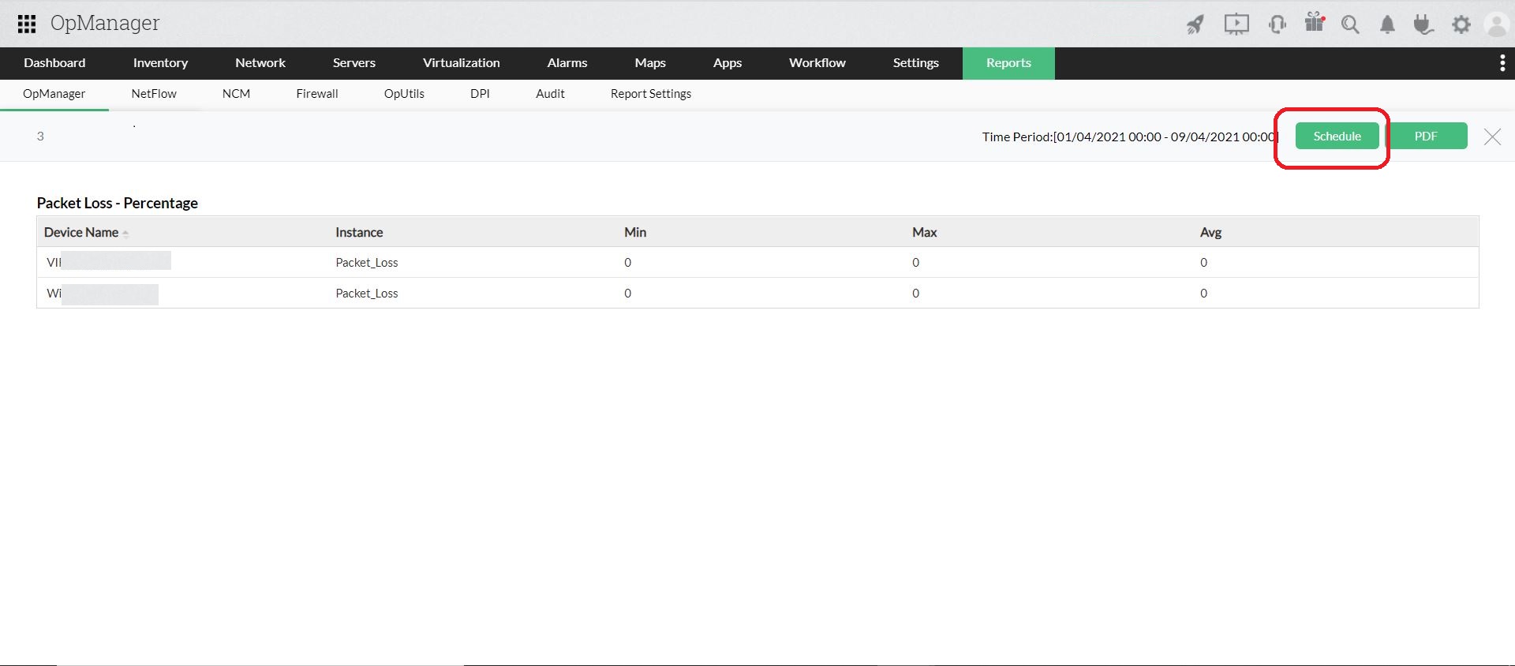Viewport: 1515px width, 666px height.
Task: Click the rocket quick-start icon
Action: click(1195, 24)
